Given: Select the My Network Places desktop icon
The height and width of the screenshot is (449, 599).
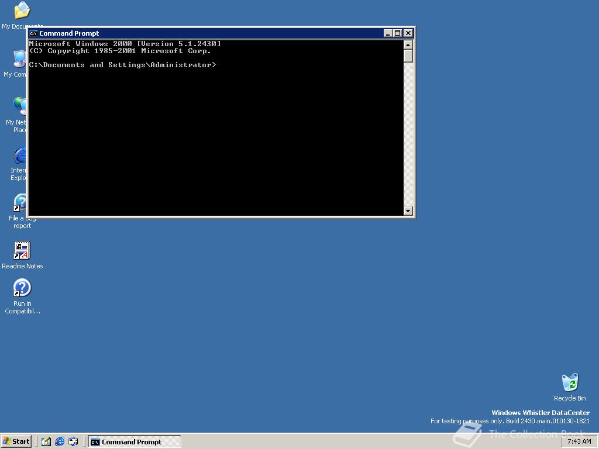Looking at the screenshot, I should pos(19,106).
